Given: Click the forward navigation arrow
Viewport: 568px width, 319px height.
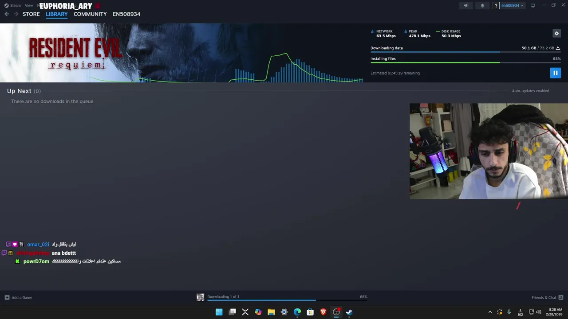Looking at the screenshot, I should pyautogui.click(x=16, y=14).
